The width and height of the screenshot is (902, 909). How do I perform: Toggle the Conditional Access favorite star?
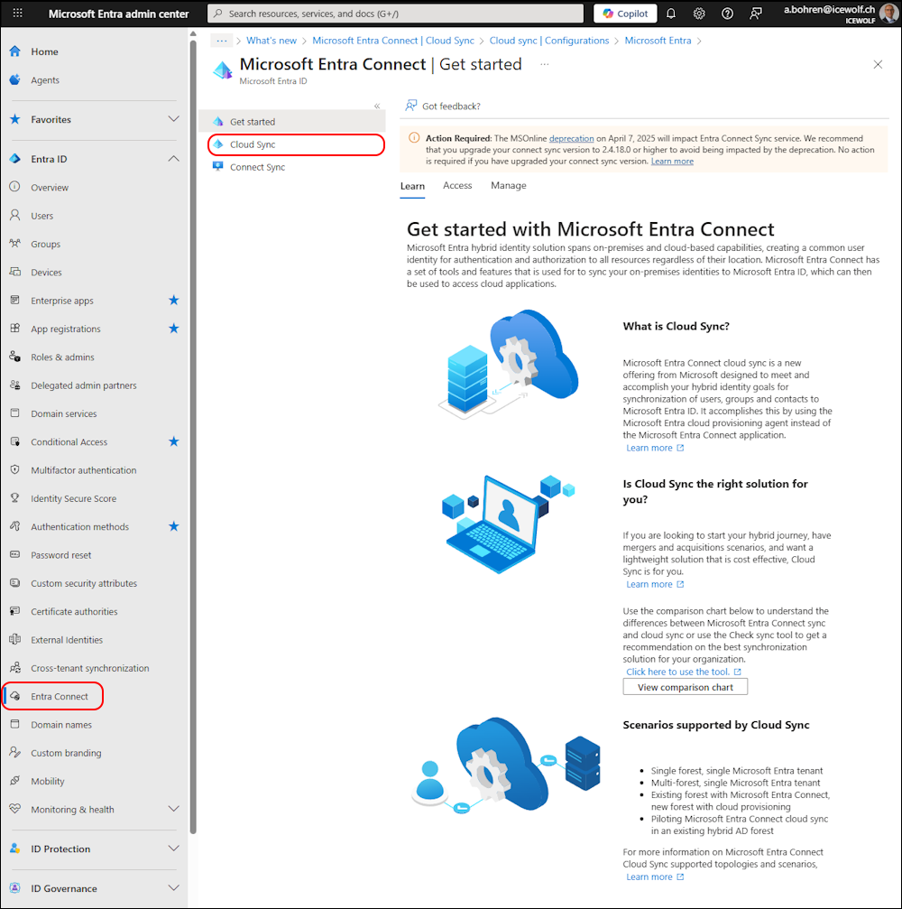(x=174, y=441)
